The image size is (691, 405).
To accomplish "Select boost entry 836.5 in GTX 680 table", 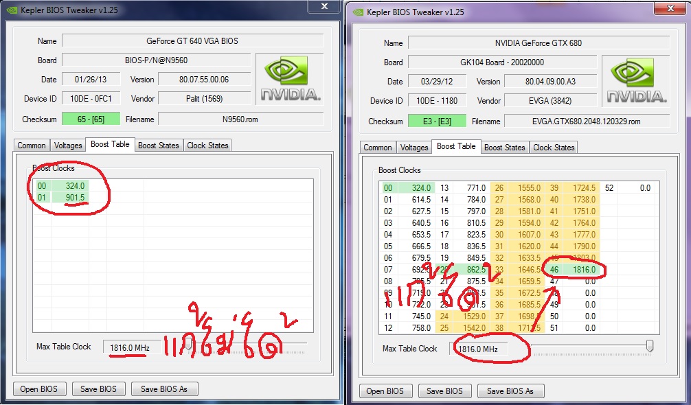I will click(472, 246).
